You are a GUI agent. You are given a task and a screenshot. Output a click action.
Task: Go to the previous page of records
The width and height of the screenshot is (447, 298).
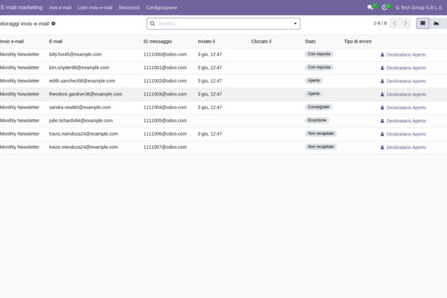[395, 23]
